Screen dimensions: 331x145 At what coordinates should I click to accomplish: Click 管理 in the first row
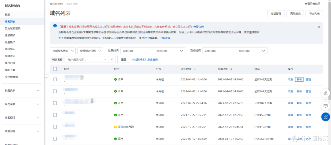(308, 79)
